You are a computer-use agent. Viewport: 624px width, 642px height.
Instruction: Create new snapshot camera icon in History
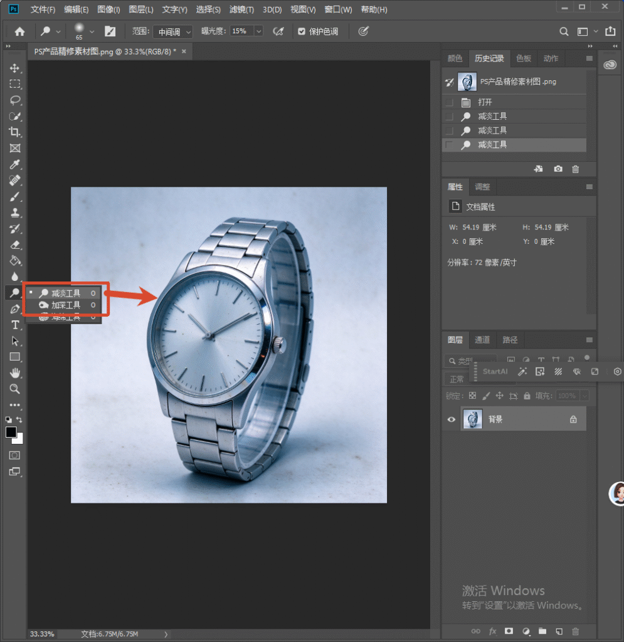pos(558,169)
